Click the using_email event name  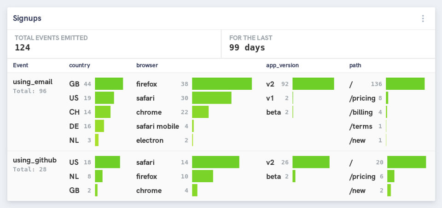coord(33,82)
